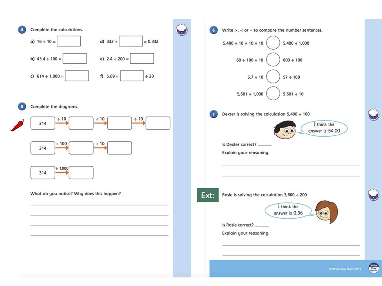Select the answer box for 16 ÷ 10
The image size is (382, 286).
69,41
